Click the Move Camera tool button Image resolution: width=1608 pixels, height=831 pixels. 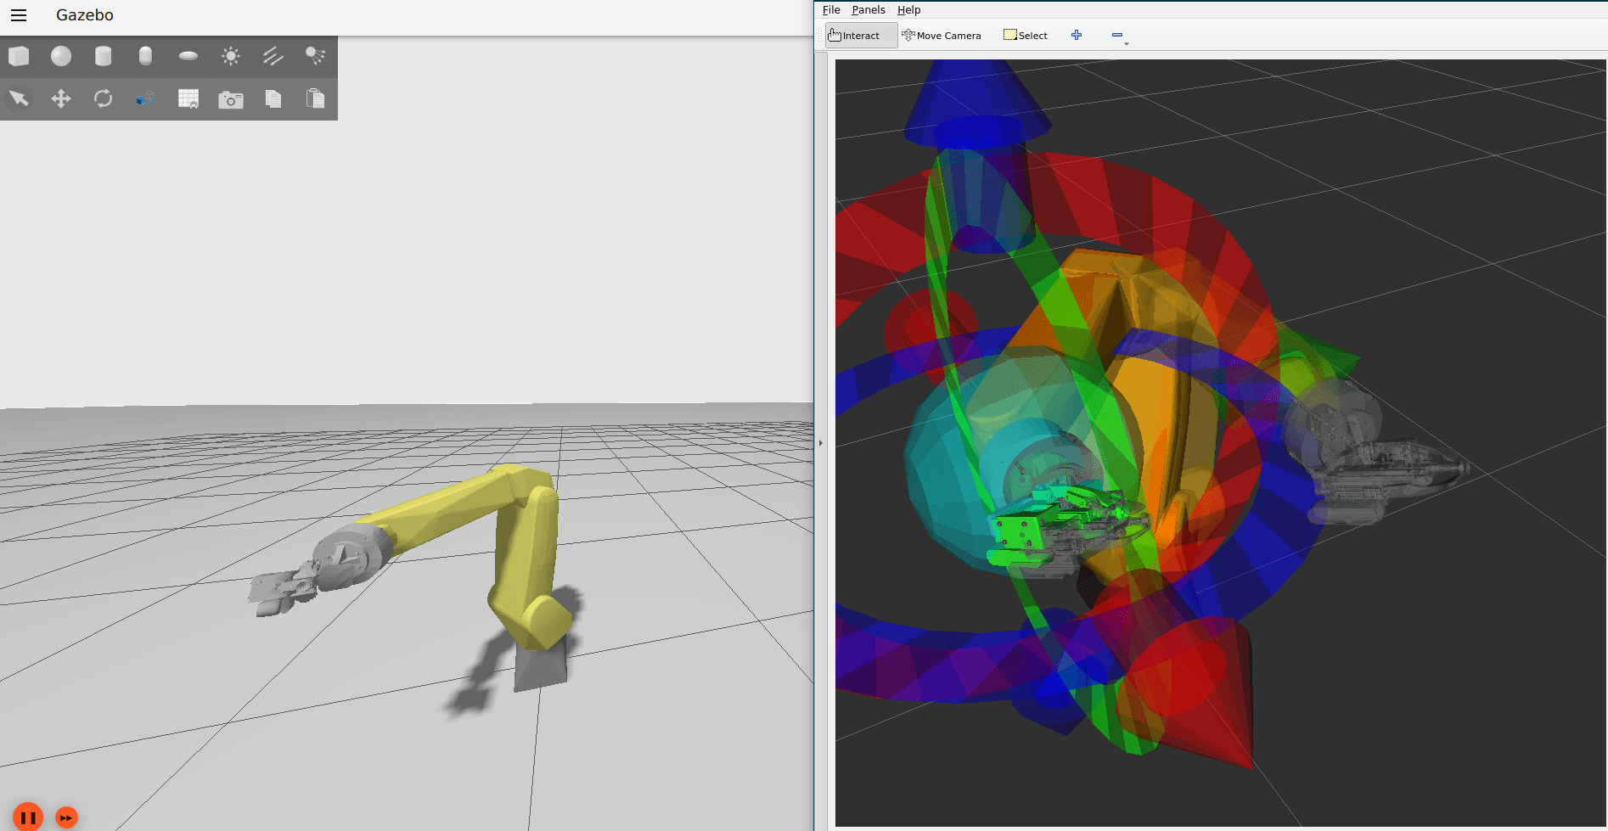(x=942, y=36)
